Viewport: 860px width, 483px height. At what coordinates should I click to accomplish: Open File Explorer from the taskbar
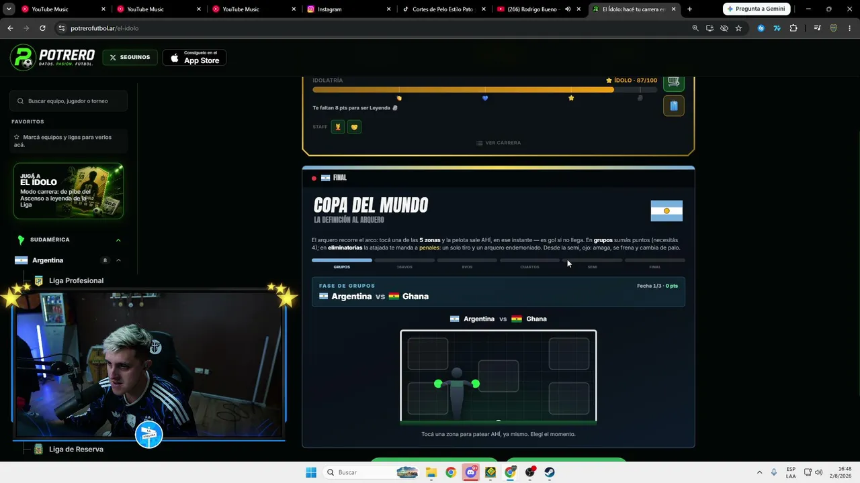(x=431, y=472)
